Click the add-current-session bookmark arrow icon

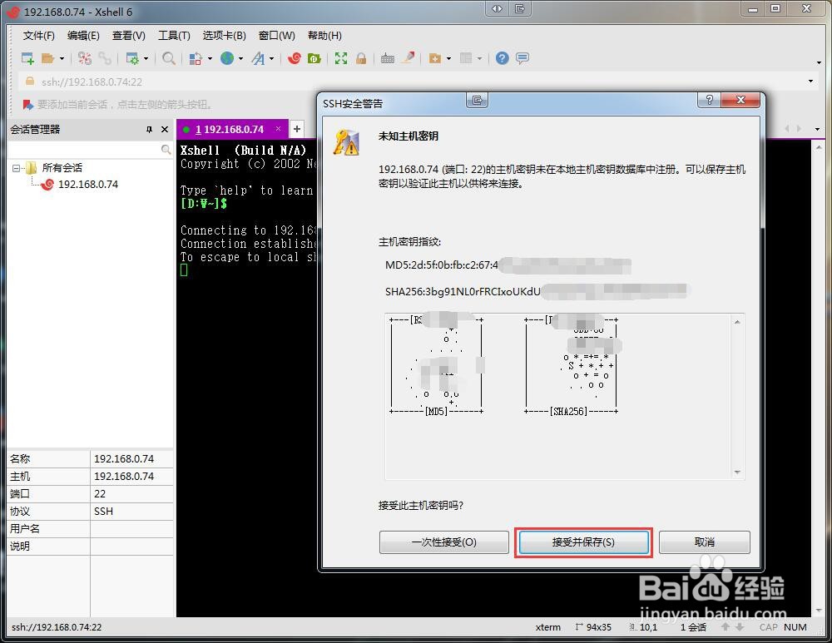(27, 104)
